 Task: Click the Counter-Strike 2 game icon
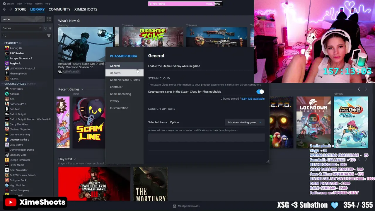point(7,139)
